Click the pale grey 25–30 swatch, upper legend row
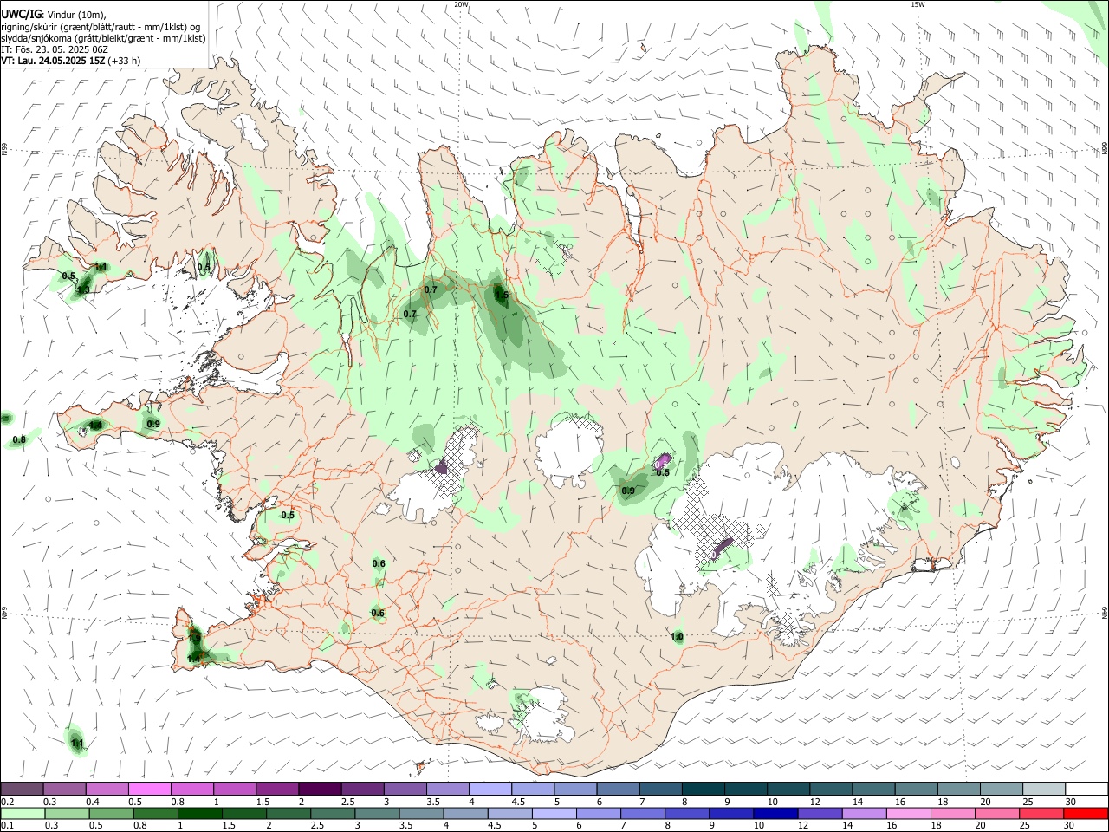 point(1044,789)
